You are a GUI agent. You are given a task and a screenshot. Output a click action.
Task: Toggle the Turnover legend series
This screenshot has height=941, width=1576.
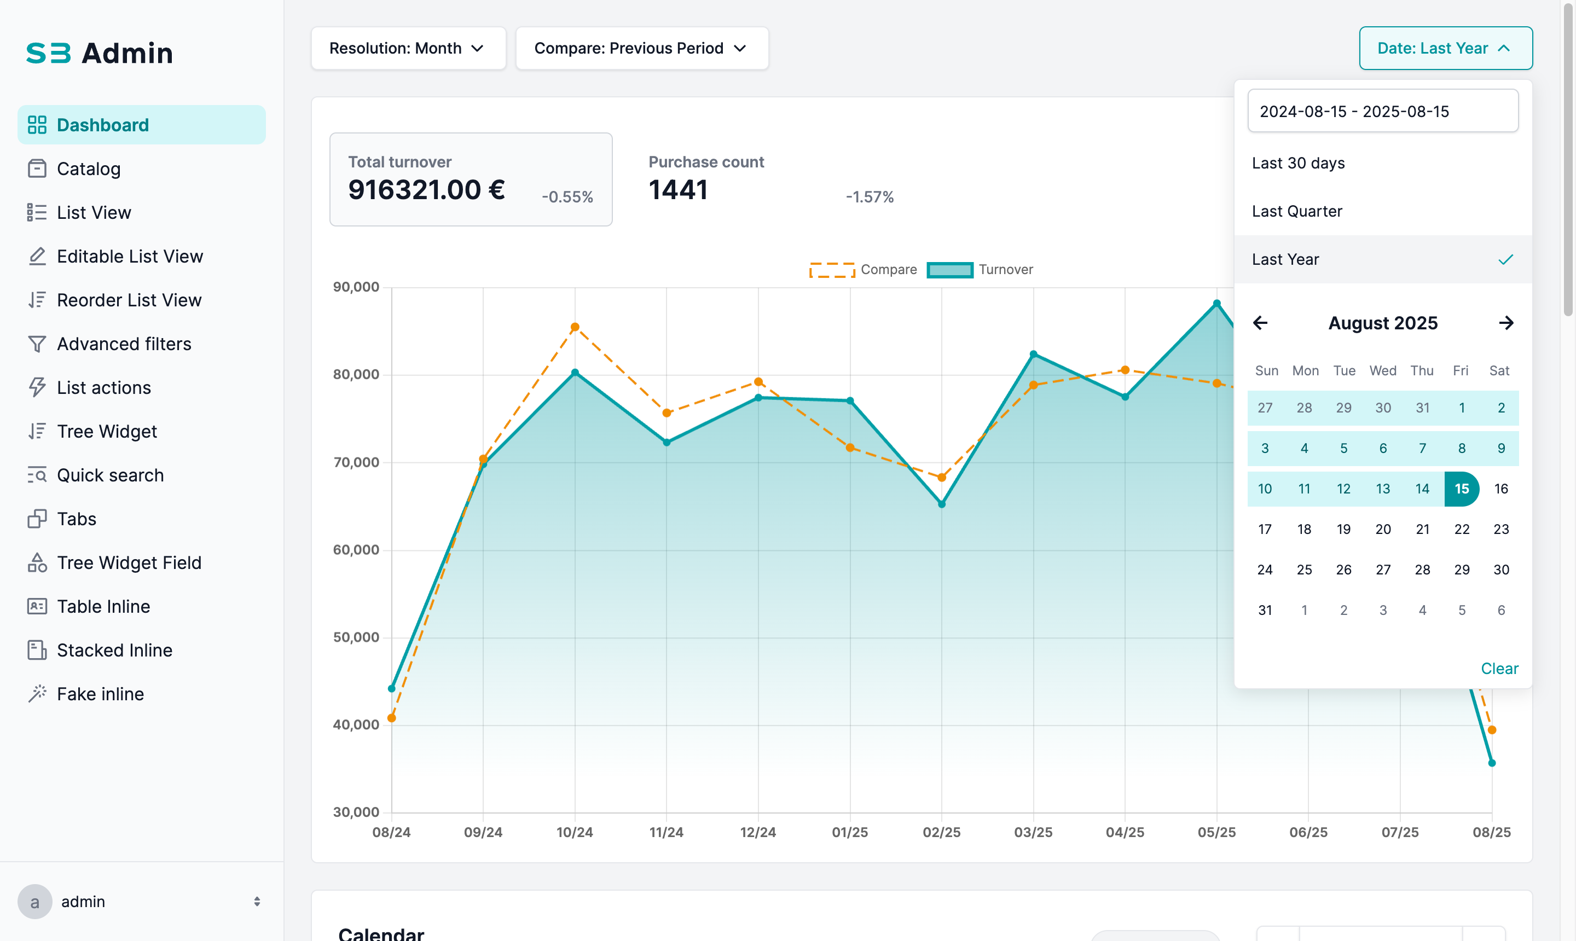click(980, 270)
